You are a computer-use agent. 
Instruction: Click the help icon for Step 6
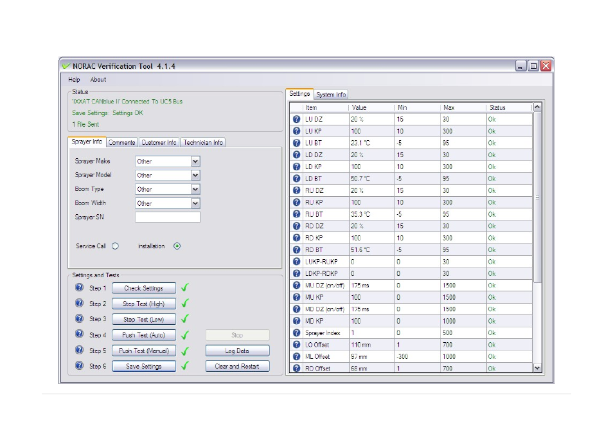[80, 365]
